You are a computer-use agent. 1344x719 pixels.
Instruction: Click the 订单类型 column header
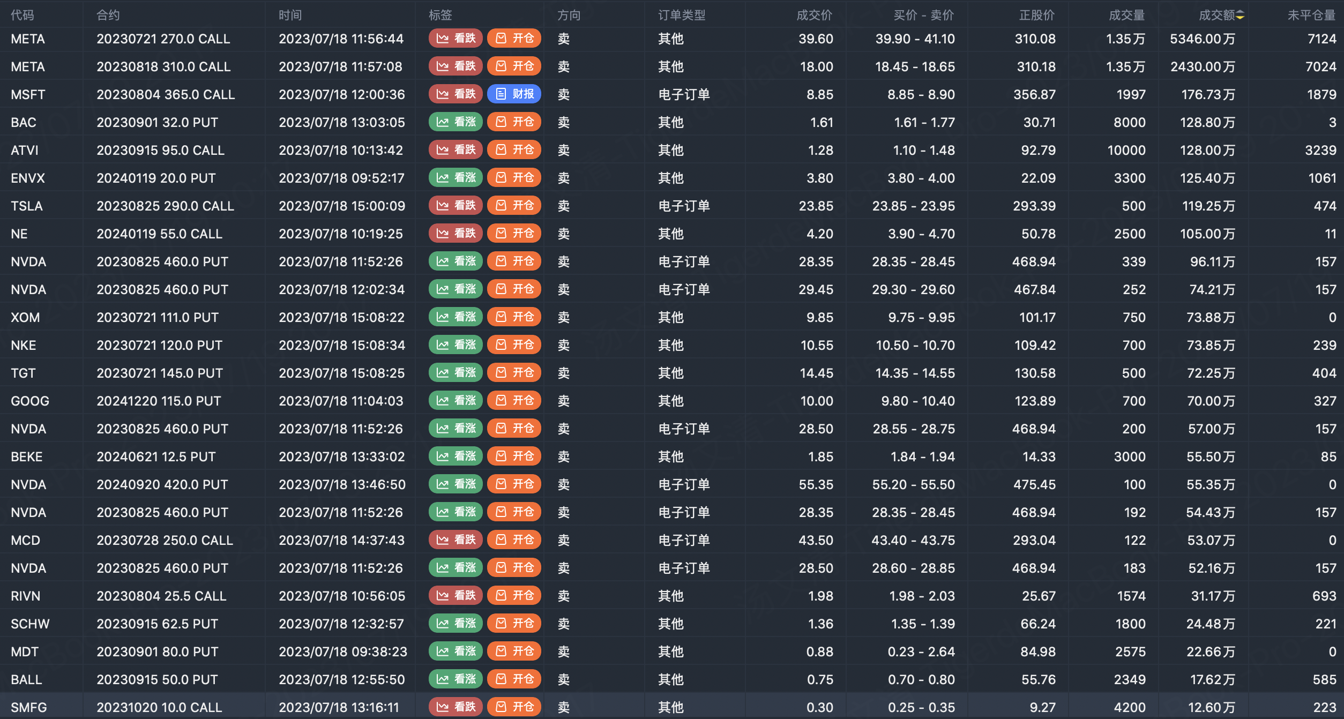tap(682, 16)
